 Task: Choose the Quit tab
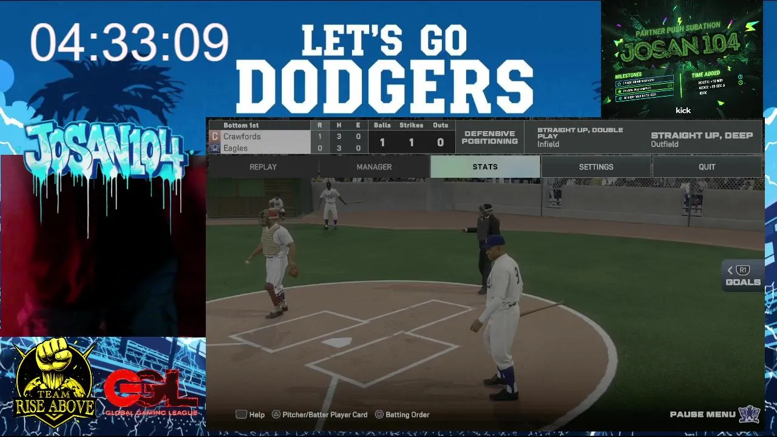click(x=707, y=167)
